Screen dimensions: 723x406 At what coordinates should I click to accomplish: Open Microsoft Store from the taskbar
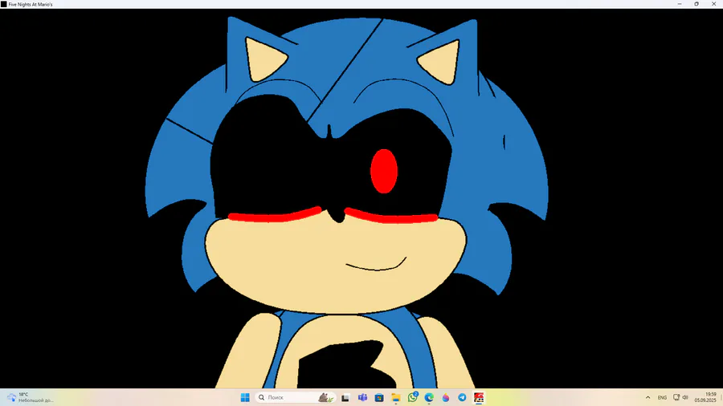coord(379,397)
